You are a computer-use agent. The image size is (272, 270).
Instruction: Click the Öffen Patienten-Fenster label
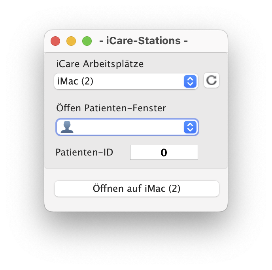111,107
